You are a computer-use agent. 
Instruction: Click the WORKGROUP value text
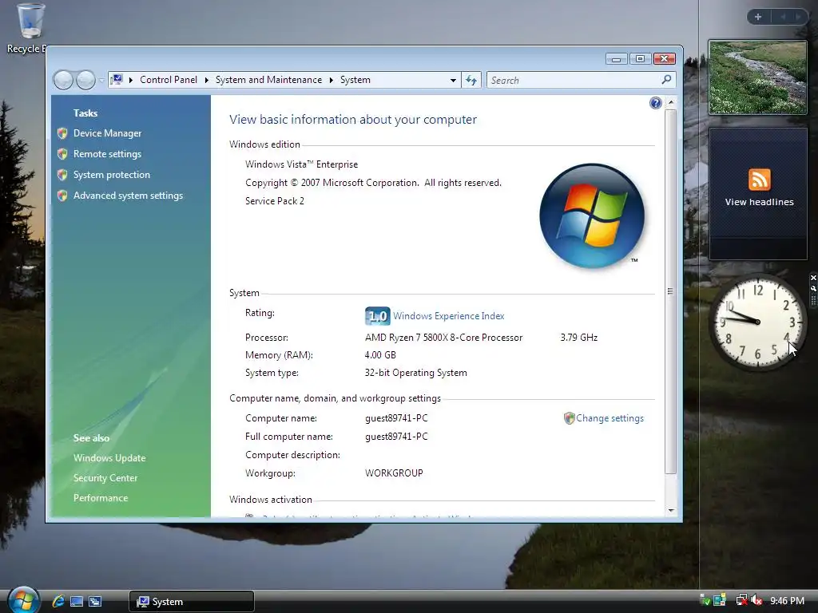coord(394,473)
